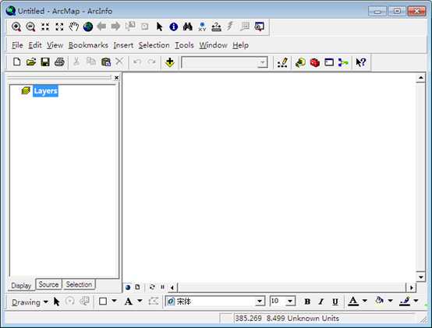Click the Fixed Zoom Out icon
The height and width of the screenshot is (328, 432).
[x=59, y=27]
